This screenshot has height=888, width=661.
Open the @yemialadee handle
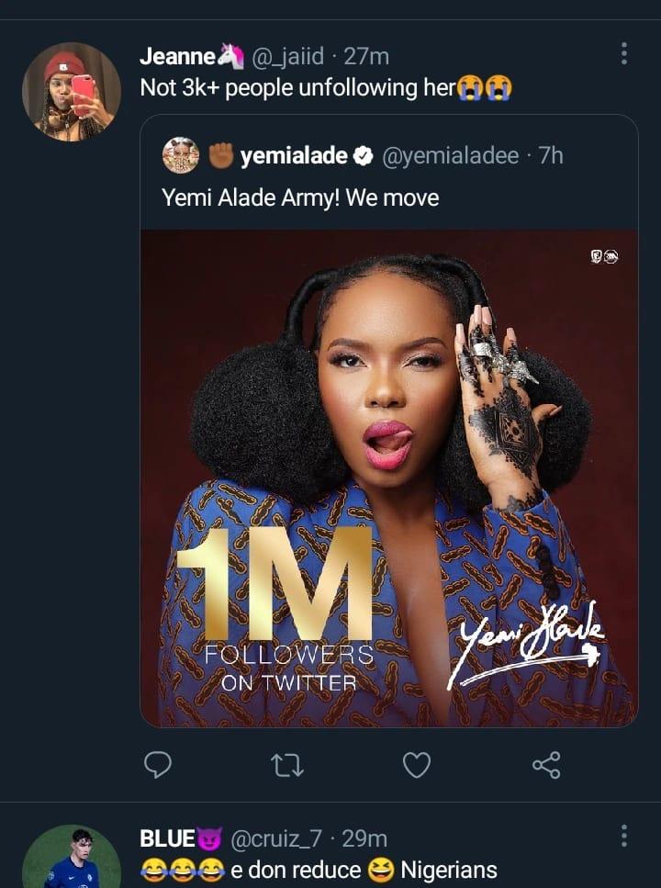(449, 156)
